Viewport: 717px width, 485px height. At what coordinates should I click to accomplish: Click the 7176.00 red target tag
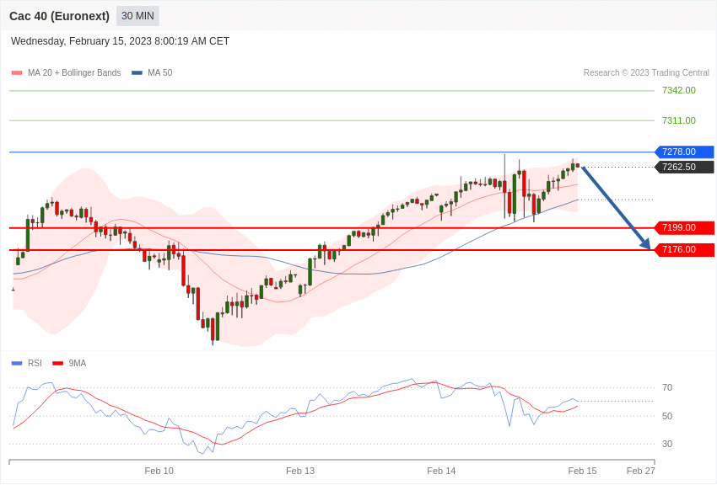[x=684, y=249]
